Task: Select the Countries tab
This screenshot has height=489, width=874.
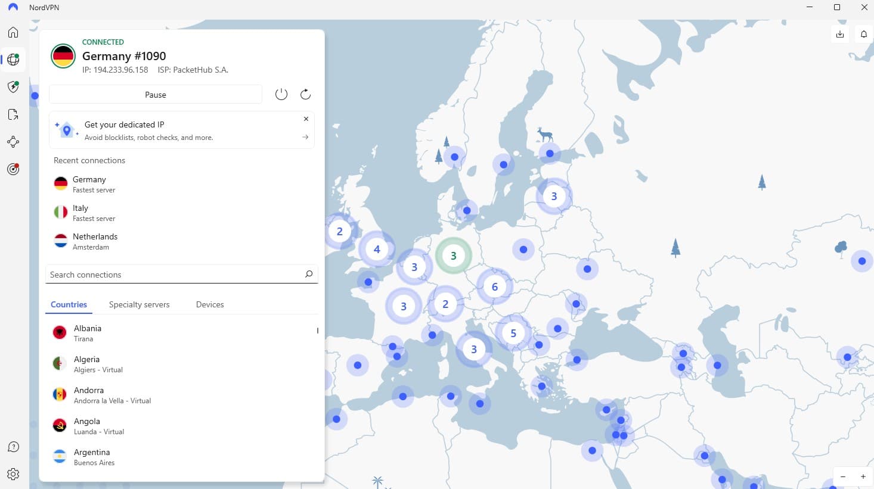Action: pos(69,304)
